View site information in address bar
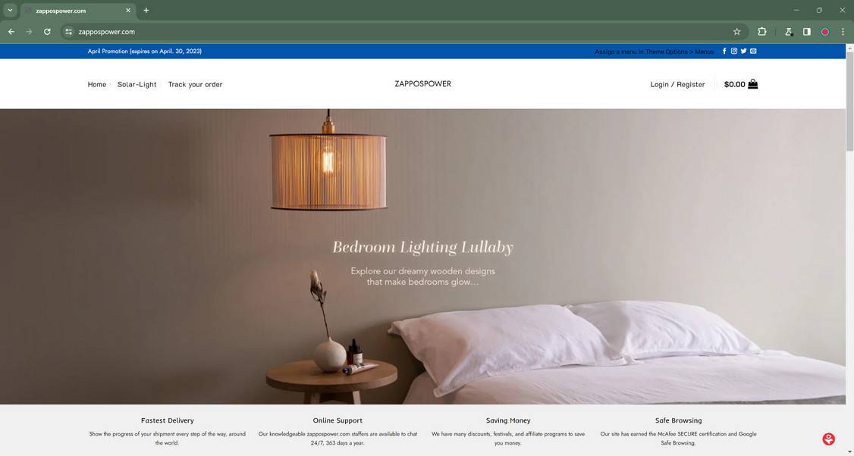 68,32
